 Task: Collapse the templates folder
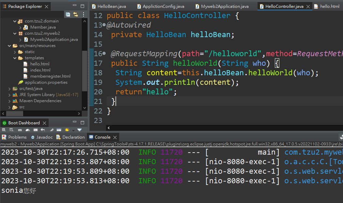click(15, 58)
